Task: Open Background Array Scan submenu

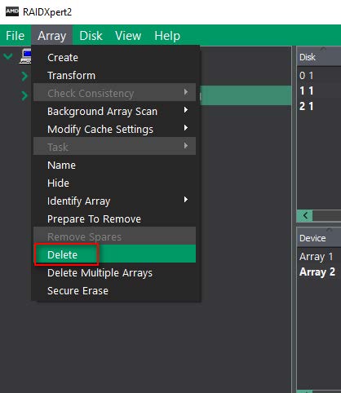Action: point(114,112)
